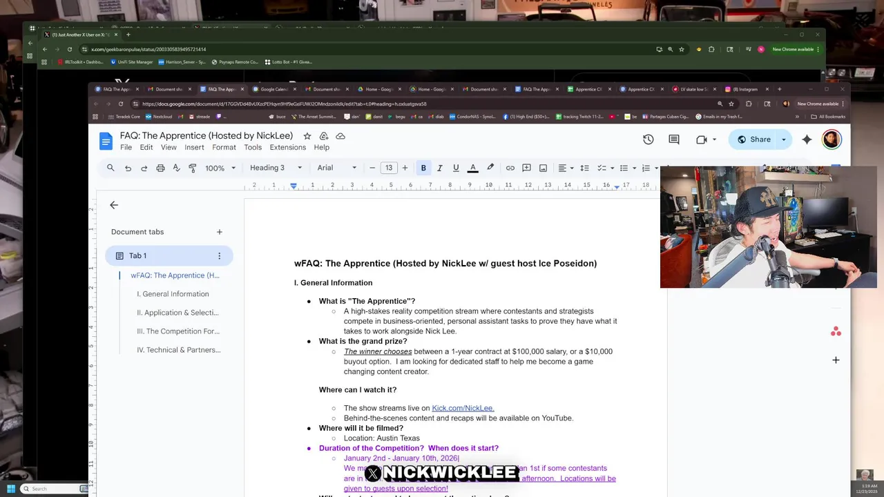Go to 'II. Application & Selecti...' outline heading
The width and height of the screenshot is (884, 497).
pyautogui.click(x=177, y=313)
